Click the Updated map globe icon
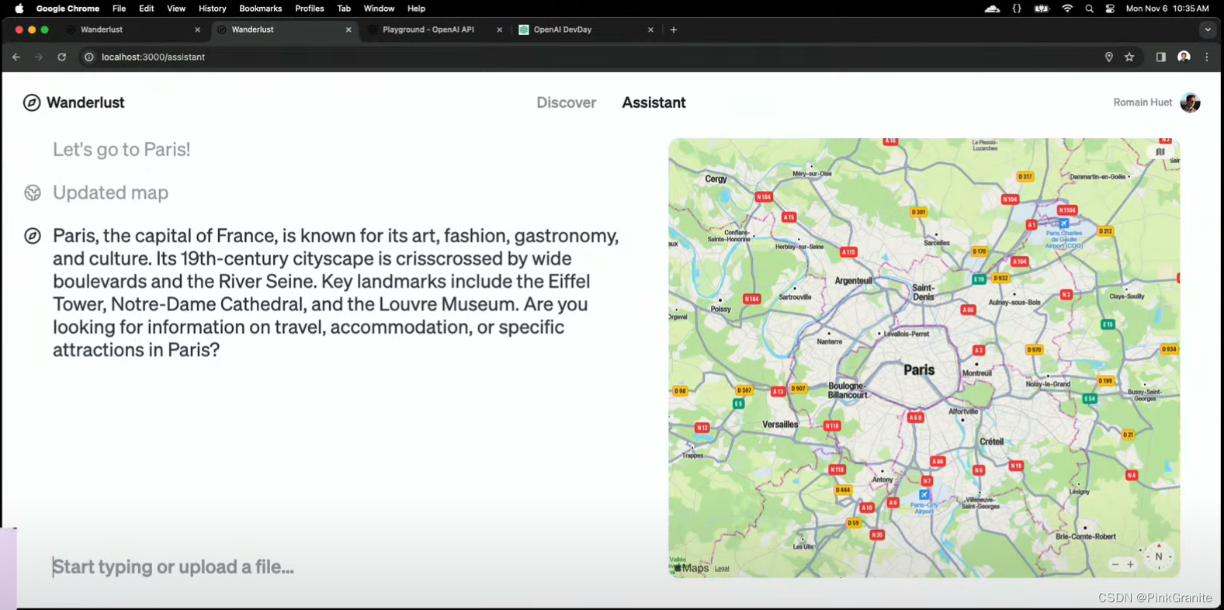The height and width of the screenshot is (610, 1224). tap(33, 192)
